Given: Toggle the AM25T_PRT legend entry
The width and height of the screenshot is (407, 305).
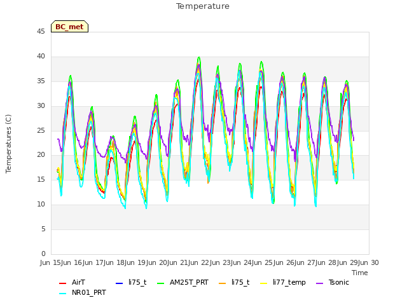Looking at the screenshot, I should pyautogui.click(x=183, y=282).
